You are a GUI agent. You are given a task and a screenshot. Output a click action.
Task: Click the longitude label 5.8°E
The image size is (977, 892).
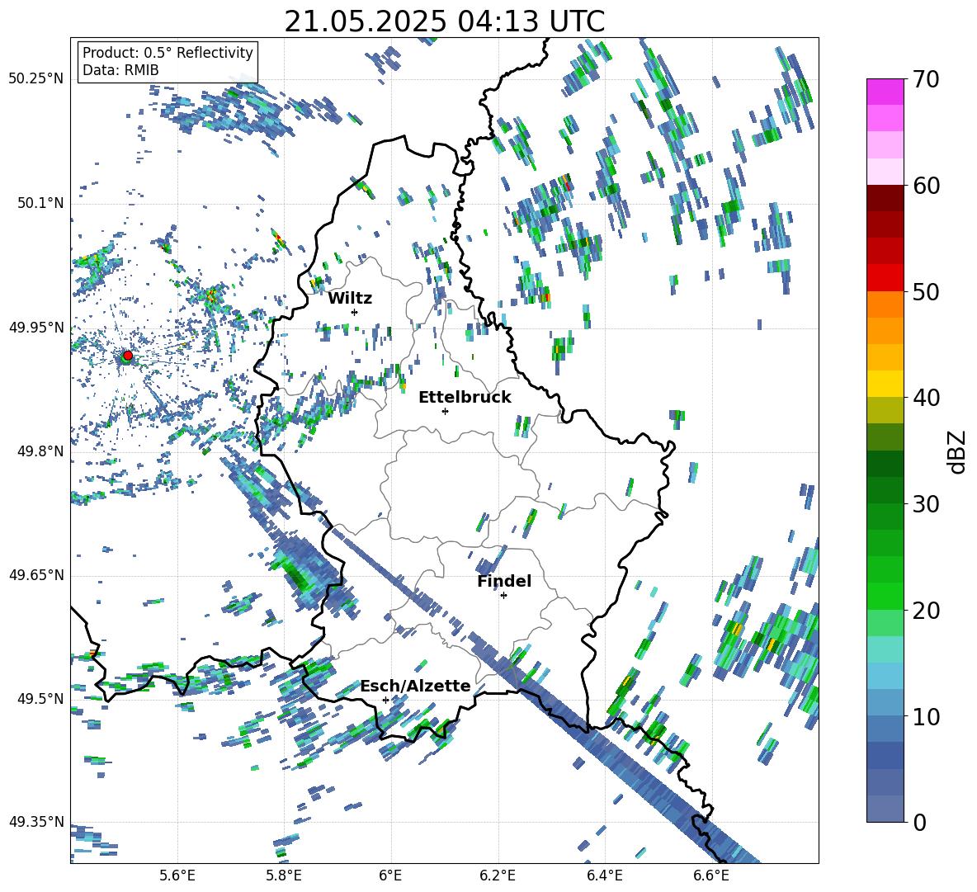click(x=284, y=875)
